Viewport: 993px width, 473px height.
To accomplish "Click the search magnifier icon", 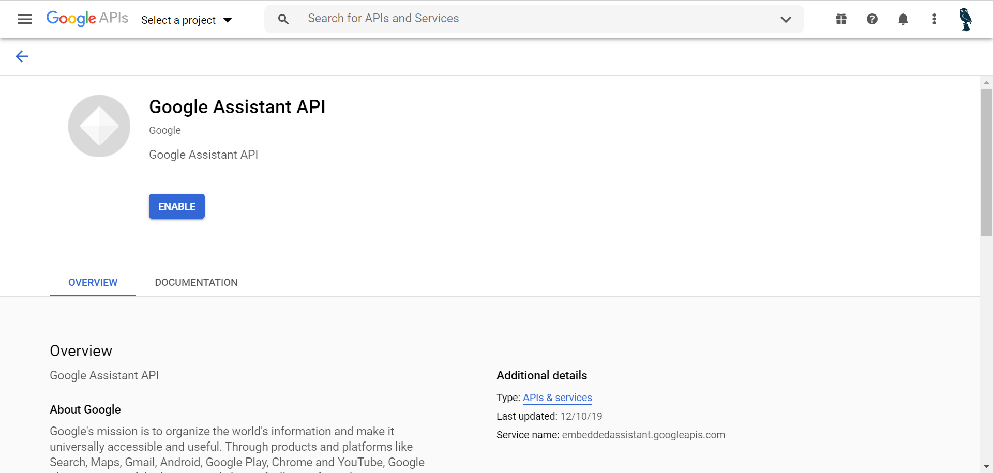I will click(x=283, y=19).
